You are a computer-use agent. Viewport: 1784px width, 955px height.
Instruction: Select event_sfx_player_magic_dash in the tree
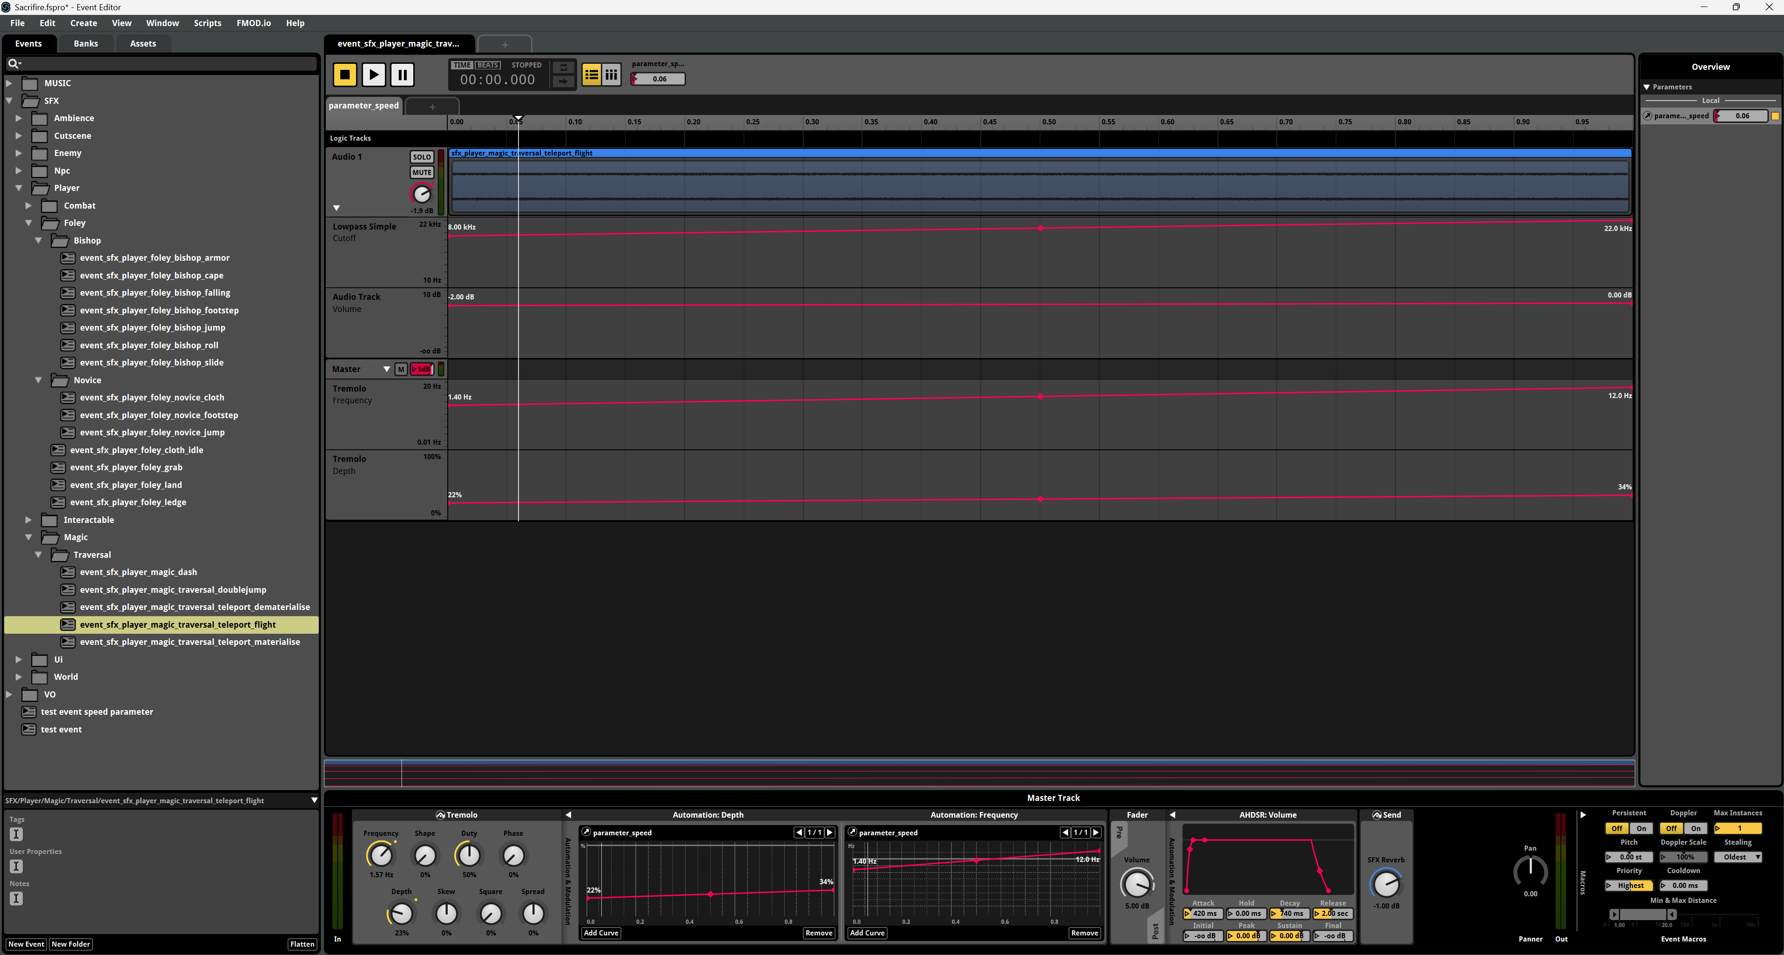[138, 572]
